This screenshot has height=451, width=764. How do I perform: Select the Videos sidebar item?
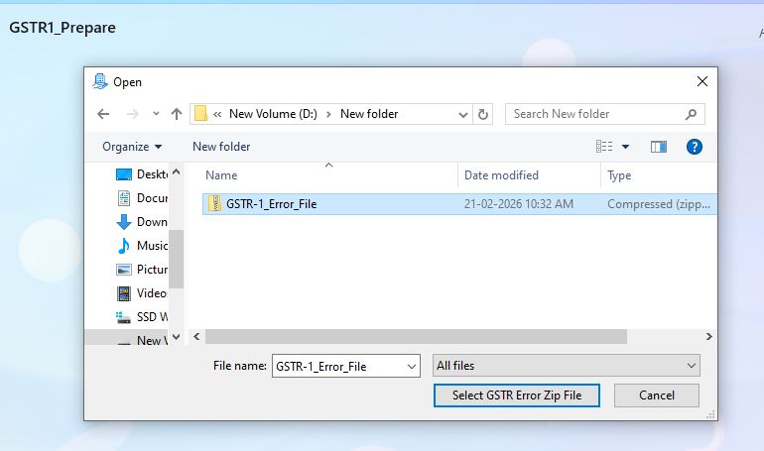[151, 292]
